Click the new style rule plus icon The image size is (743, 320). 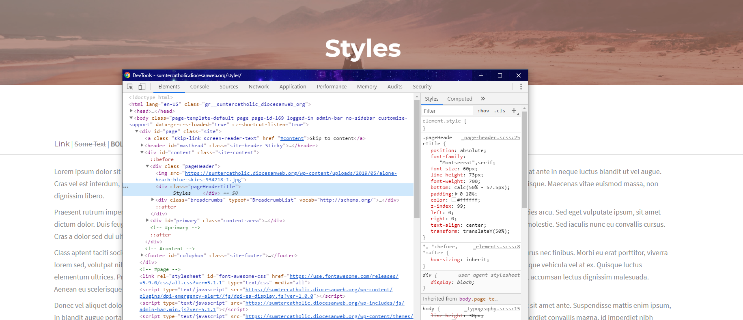tap(514, 111)
